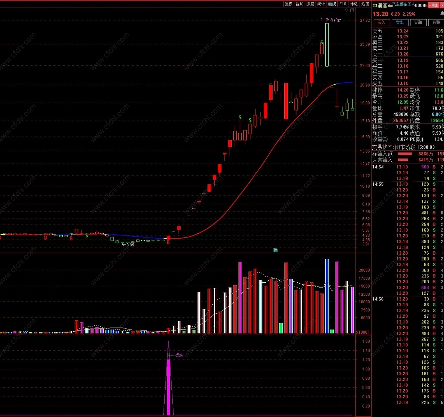The image size is (444, 417).
Task: Open the 多股 multi-stock view
Action: point(310,4)
